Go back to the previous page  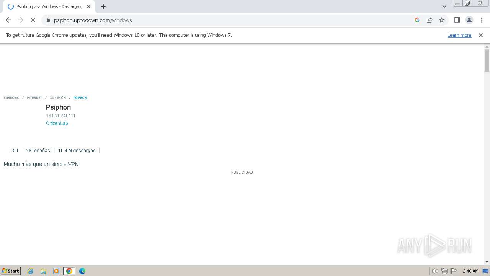8,20
